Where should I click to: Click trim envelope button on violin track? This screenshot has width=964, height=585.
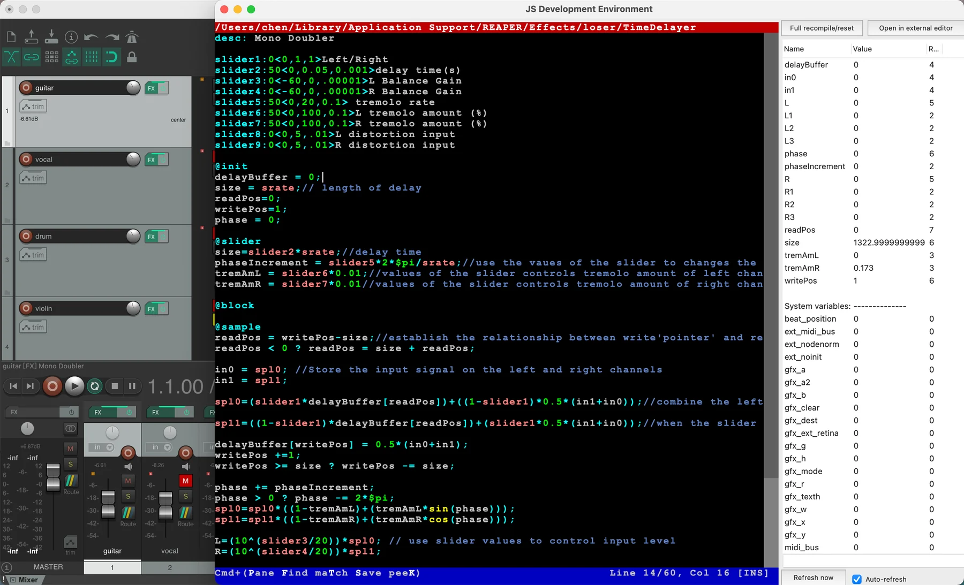[33, 327]
